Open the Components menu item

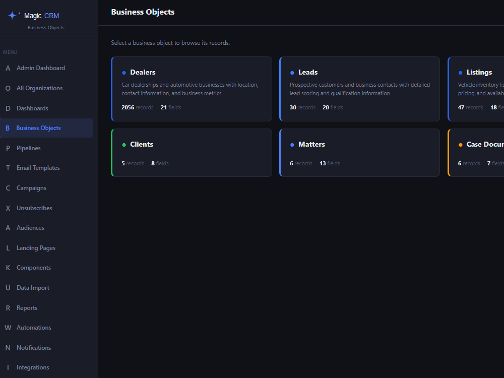pos(46,268)
